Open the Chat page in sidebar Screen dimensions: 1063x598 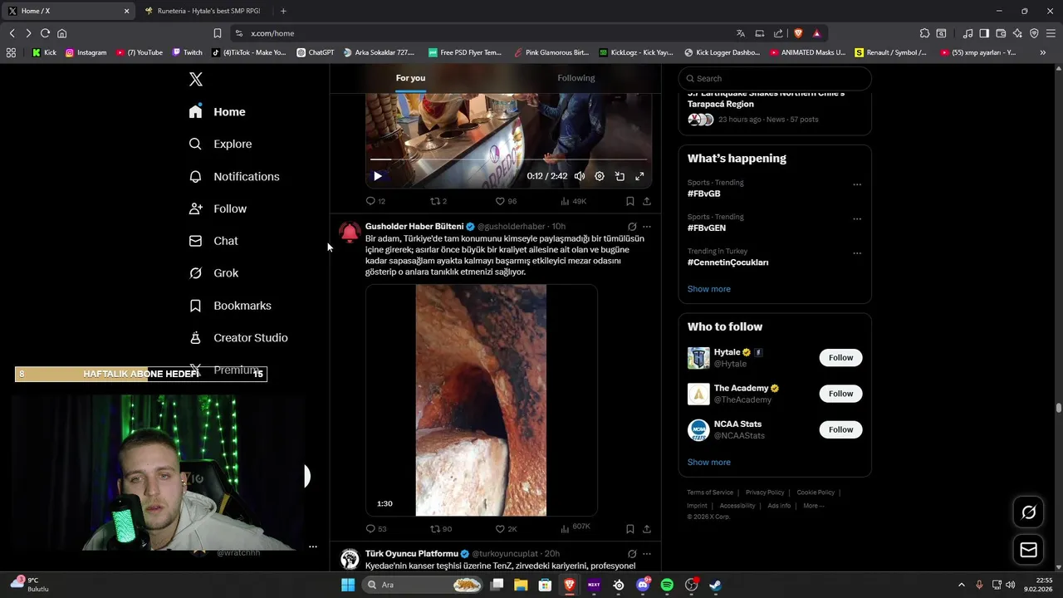[213, 241]
